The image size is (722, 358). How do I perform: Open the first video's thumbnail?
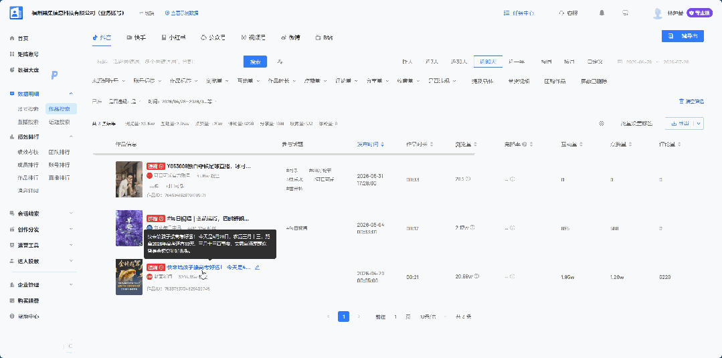[x=129, y=179]
